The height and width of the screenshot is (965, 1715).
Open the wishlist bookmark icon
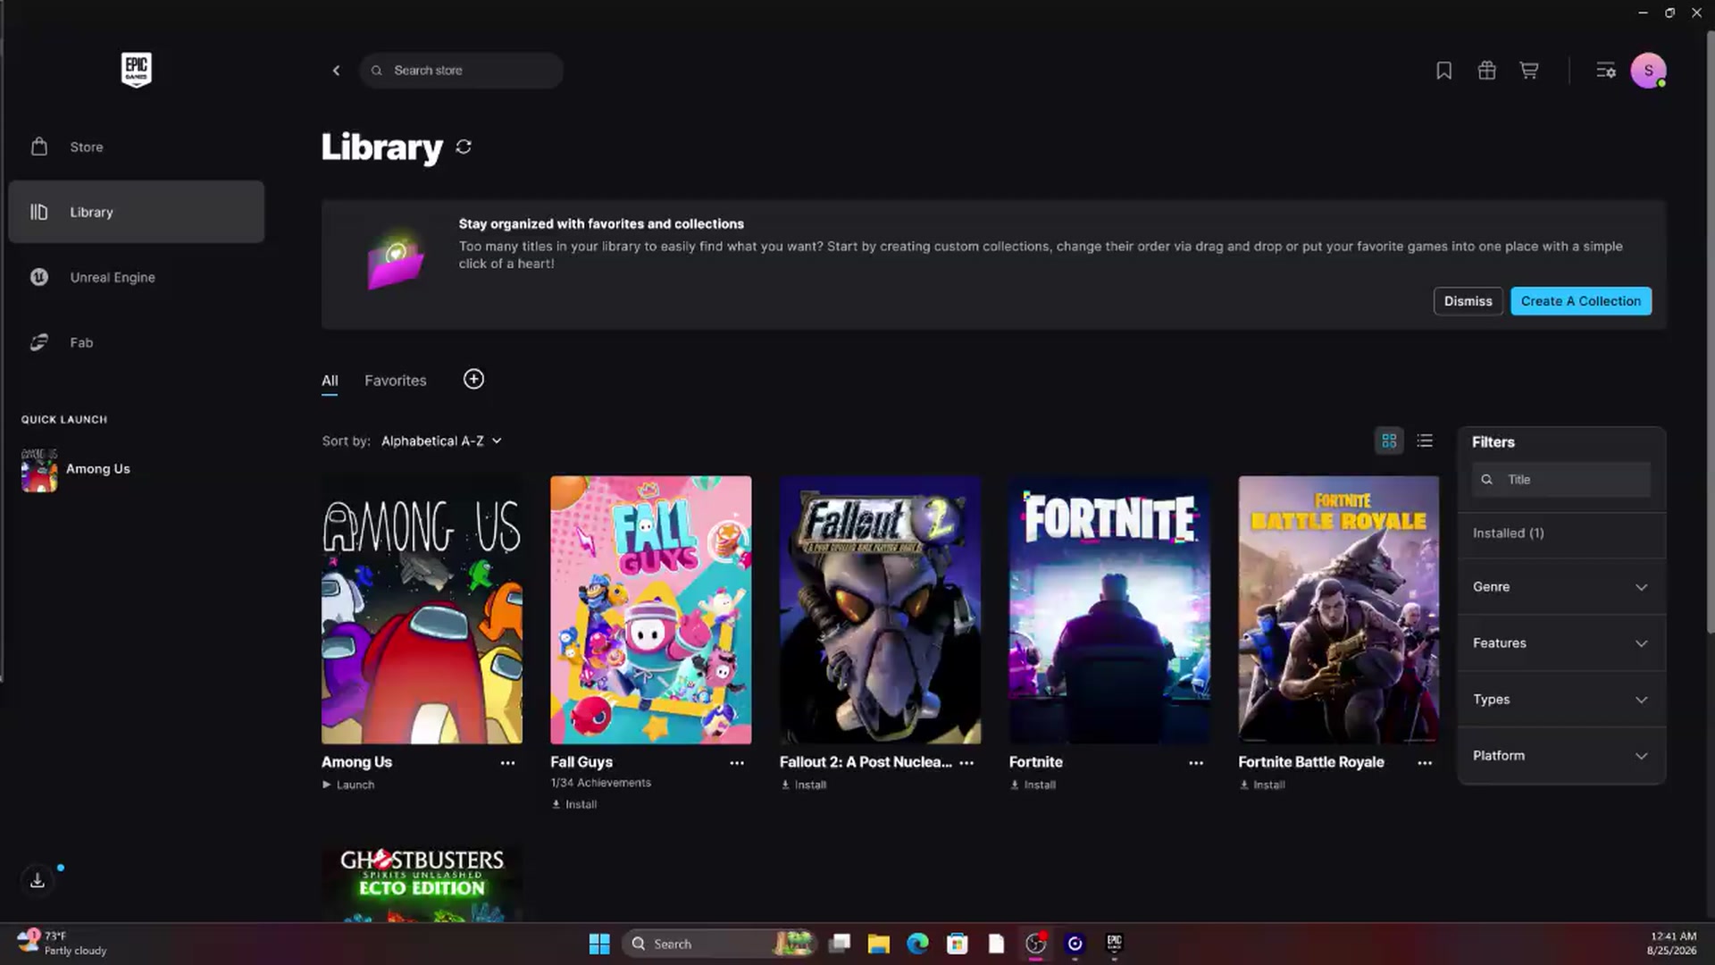[1443, 71]
